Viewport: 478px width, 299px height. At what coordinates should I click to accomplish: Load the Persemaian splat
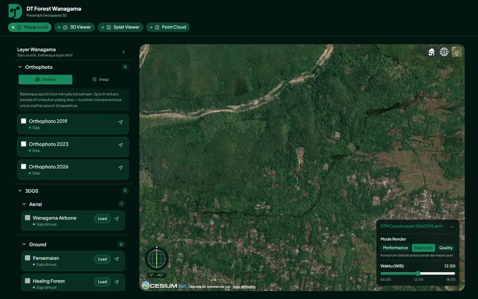coord(102,259)
